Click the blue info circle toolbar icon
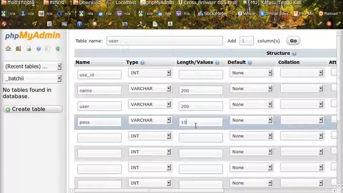Image resolution: width=343 pixels, height=193 pixels. click(79, 24)
